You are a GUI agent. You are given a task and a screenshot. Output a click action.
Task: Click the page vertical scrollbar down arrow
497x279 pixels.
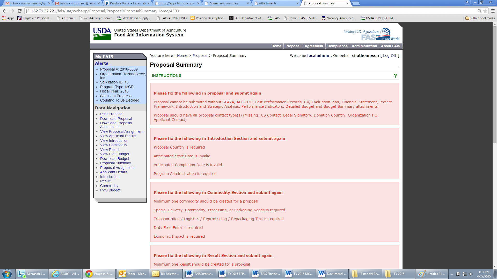(x=495, y=266)
